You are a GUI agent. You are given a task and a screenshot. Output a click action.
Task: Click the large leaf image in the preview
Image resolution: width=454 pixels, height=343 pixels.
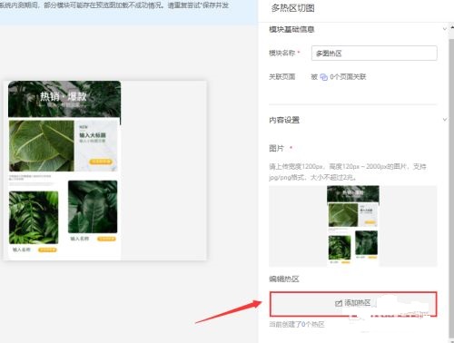tap(42, 146)
